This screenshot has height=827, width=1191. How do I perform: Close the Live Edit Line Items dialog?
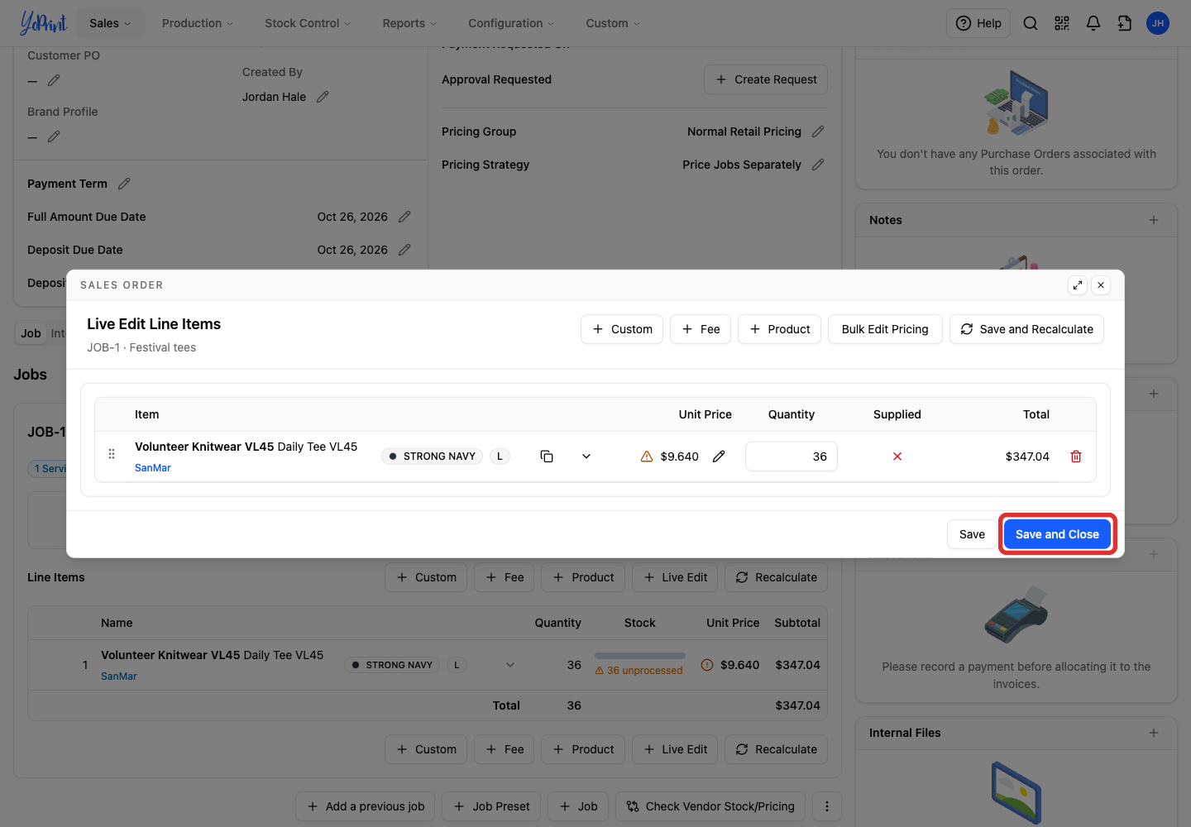pyautogui.click(x=1101, y=285)
